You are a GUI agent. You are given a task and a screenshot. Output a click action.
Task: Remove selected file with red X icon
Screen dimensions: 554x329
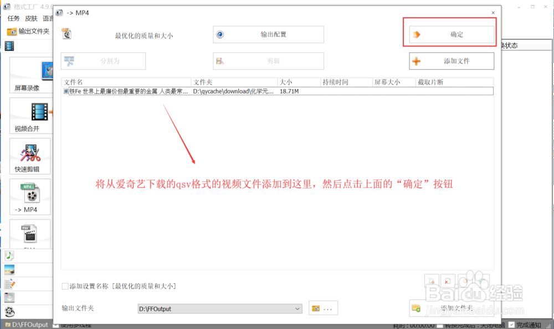(x=447, y=281)
